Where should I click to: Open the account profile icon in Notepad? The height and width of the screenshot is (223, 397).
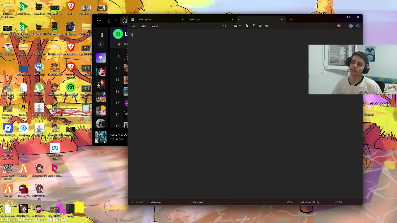pos(351,26)
